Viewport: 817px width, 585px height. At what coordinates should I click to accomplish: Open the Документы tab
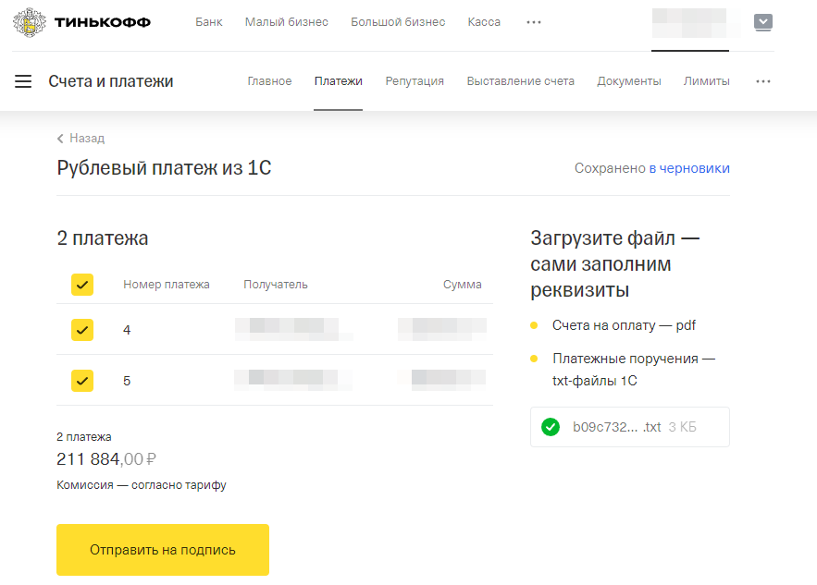[x=628, y=81]
